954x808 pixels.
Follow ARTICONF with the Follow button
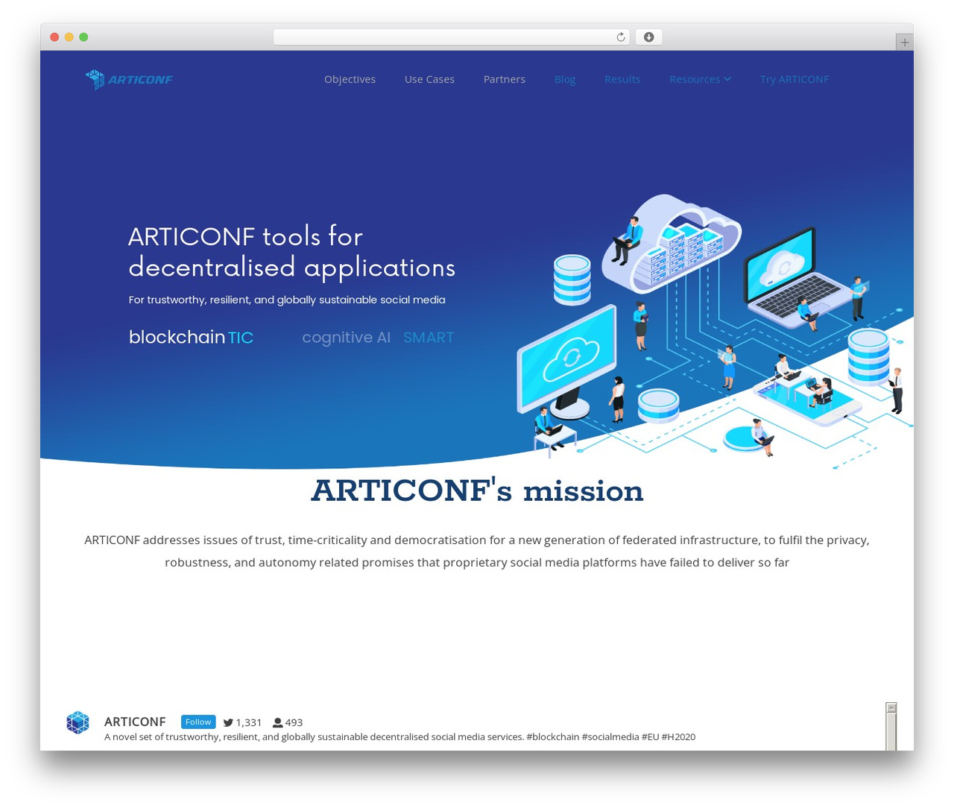[198, 722]
